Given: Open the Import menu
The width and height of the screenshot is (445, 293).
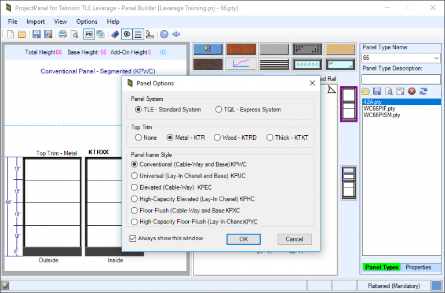Looking at the screenshot, I should click(x=36, y=21).
